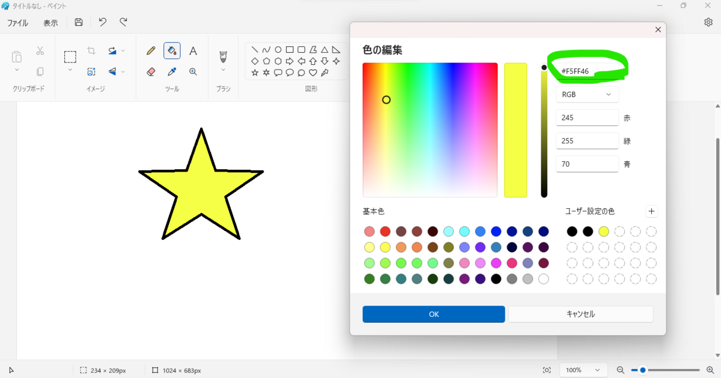Image resolution: width=721 pixels, height=378 pixels.
Task: Select the Magnifier tool
Action: click(193, 71)
